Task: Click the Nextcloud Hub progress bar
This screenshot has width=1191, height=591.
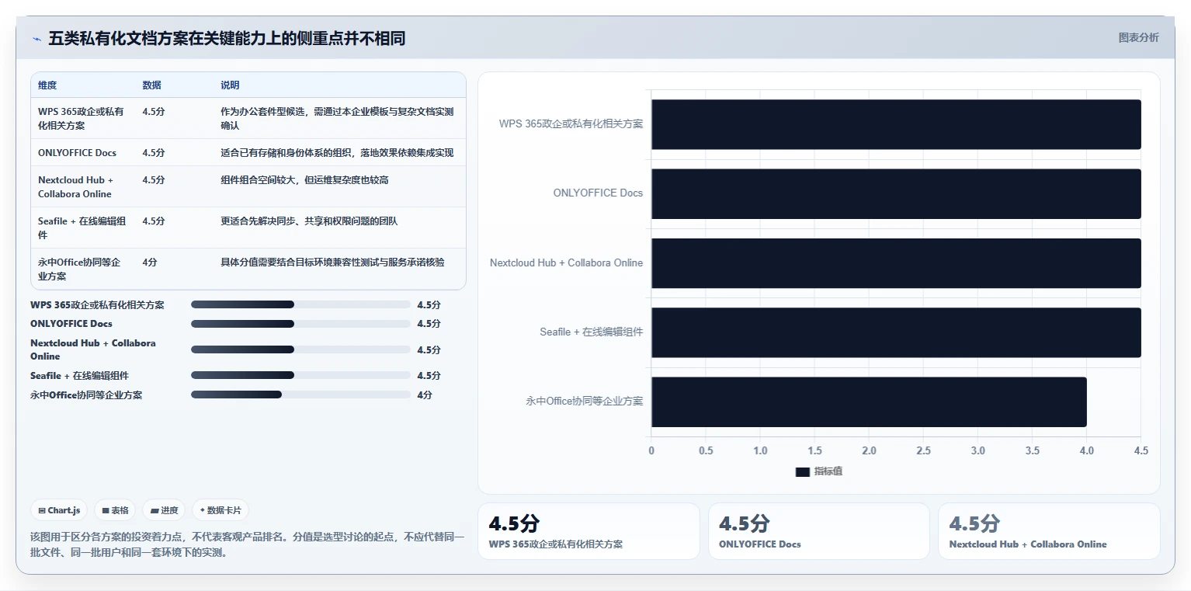Action: click(x=300, y=349)
